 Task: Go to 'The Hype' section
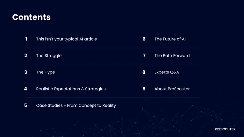pyautogui.click(x=45, y=72)
